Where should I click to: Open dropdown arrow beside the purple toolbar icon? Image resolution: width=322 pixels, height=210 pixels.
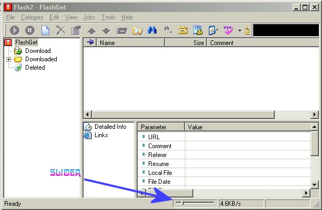coord(239,31)
